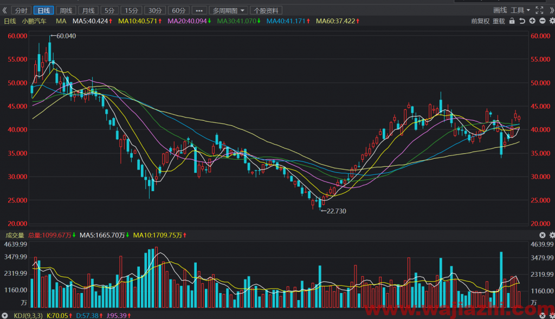The height and width of the screenshot is (319, 555).
Task: Click the MA indicator label
Action: pos(61,21)
